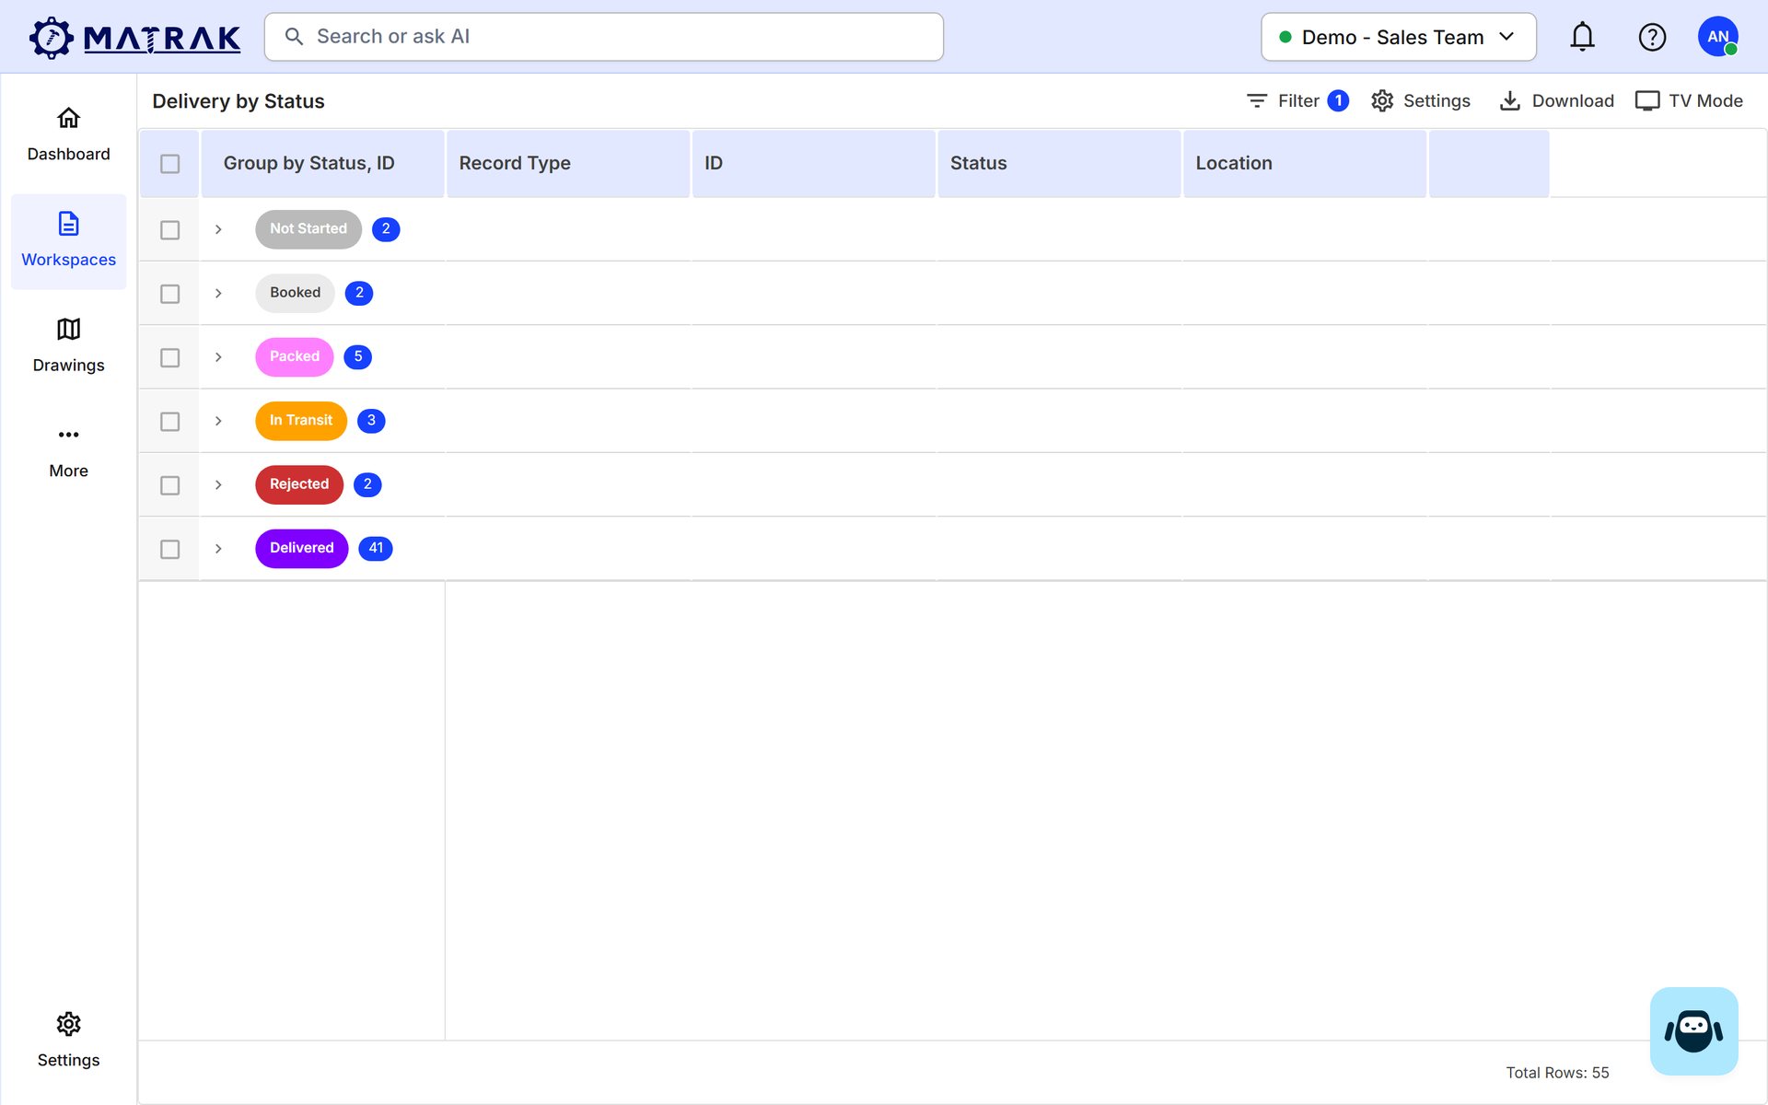Screen dimensions: 1768x1105
Task: Expand the Rejected group
Action: click(218, 484)
